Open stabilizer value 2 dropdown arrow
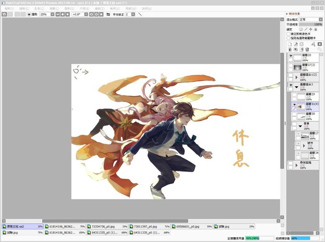This screenshot has height=242, width=325. click(x=133, y=14)
